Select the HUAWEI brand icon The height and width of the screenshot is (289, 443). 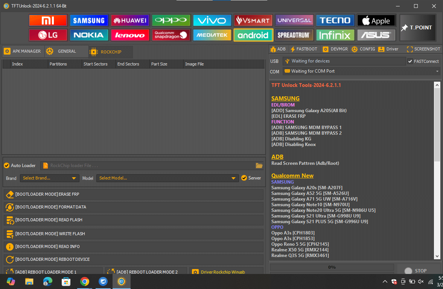(x=130, y=20)
